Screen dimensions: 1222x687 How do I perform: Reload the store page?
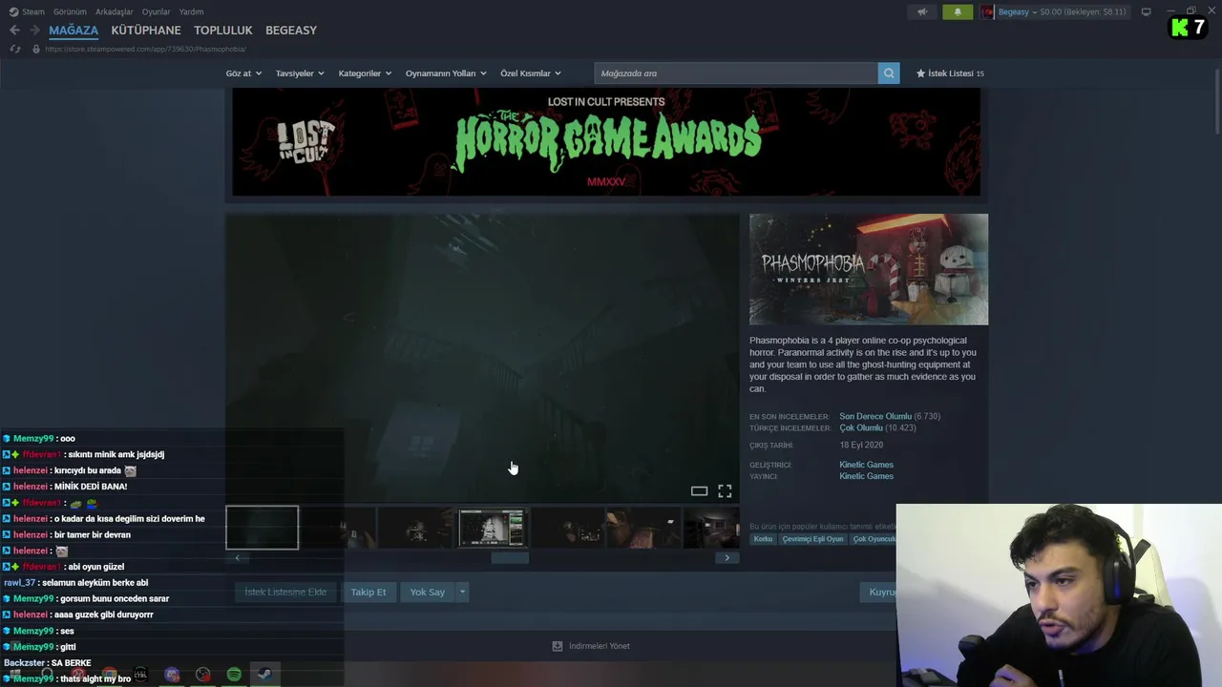pos(14,49)
